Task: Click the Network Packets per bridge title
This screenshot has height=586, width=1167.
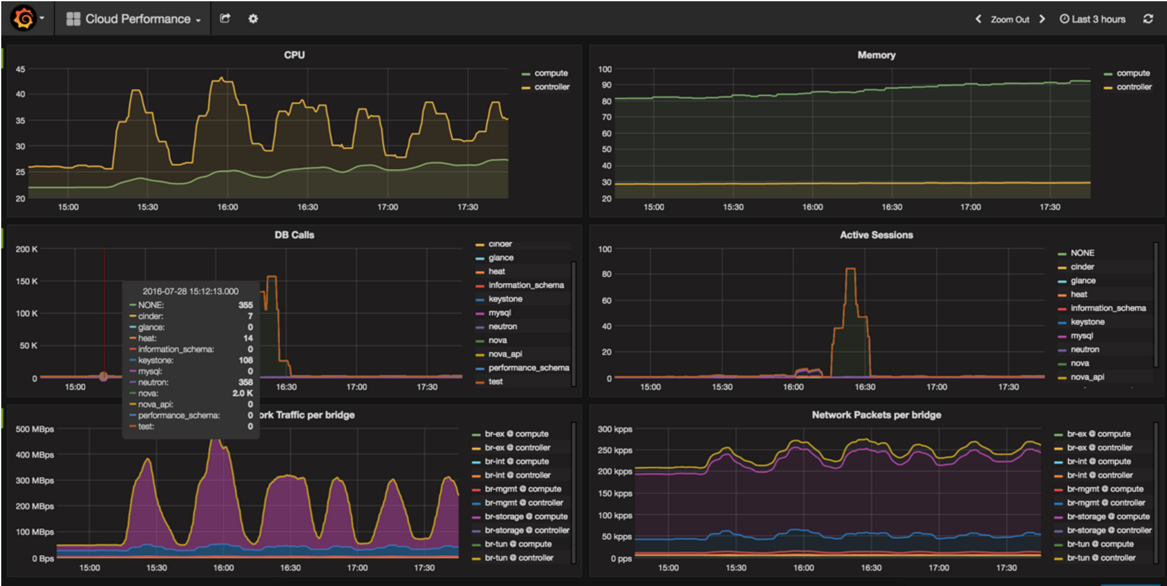Action: tap(876, 415)
